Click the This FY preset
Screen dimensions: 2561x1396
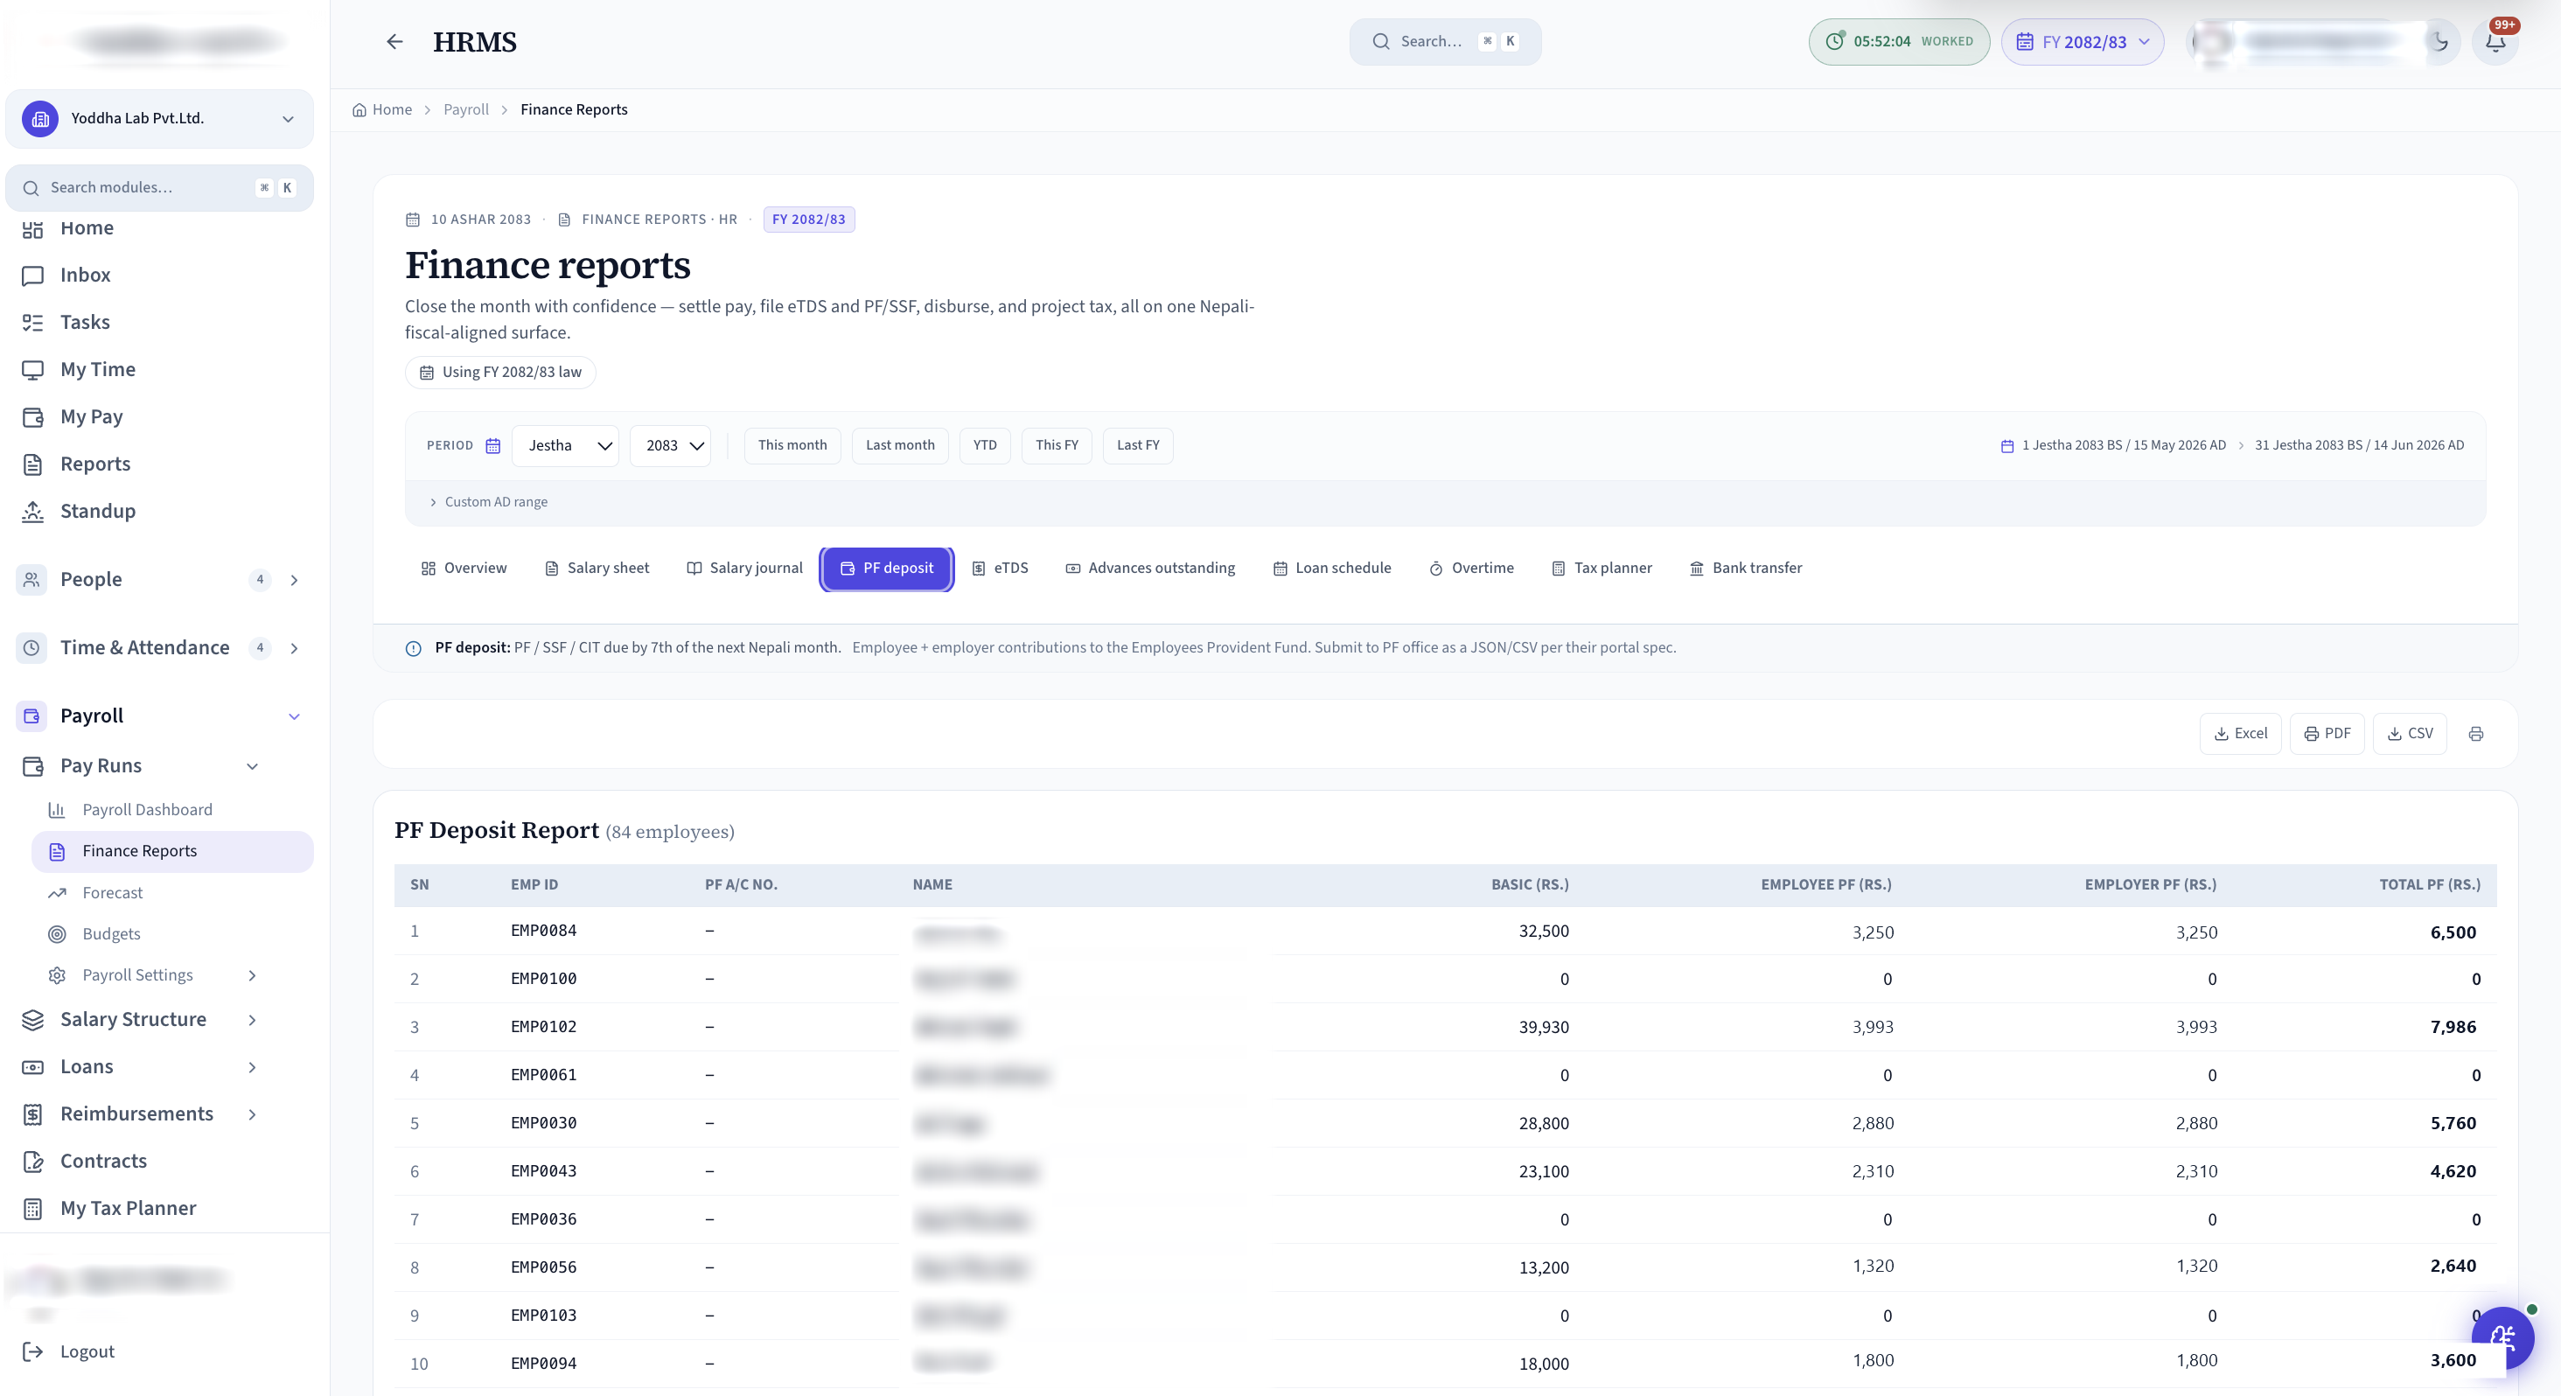[x=1056, y=445]
